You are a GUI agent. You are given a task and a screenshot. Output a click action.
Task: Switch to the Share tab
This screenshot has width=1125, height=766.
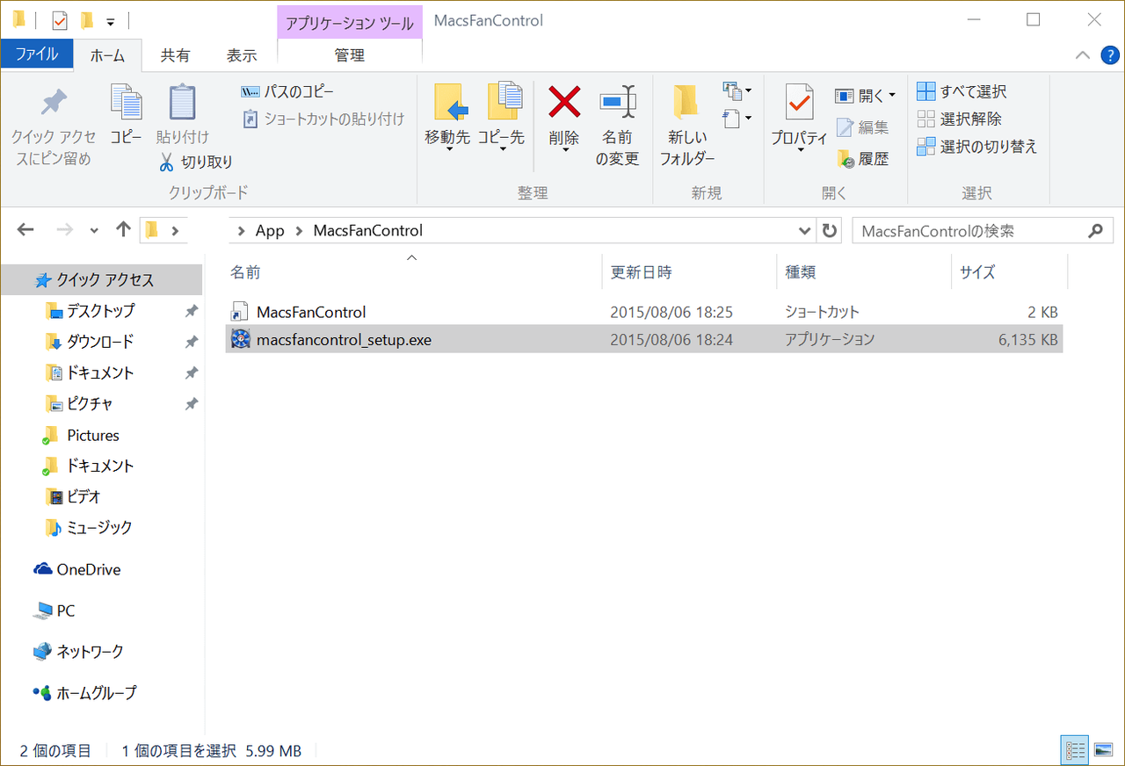point(175,54)
